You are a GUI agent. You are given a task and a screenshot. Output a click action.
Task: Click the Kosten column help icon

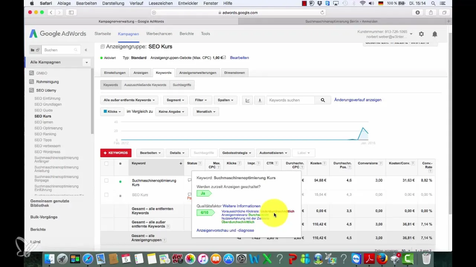click(x=324, y=163)
